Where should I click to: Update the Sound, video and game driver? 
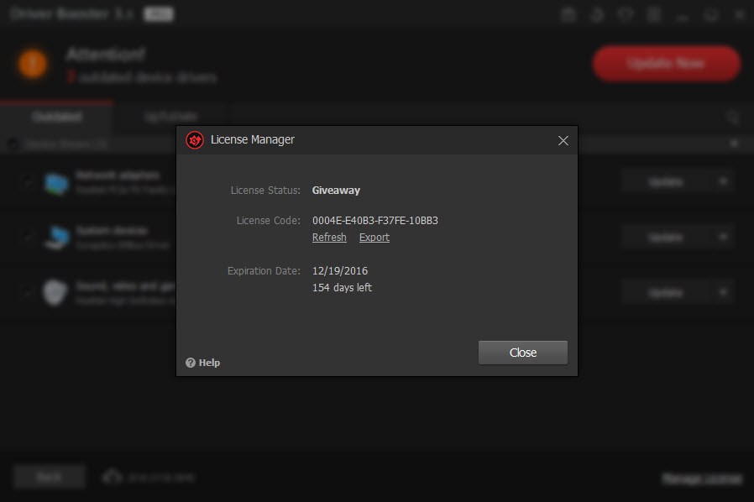(x=666, y=292)
